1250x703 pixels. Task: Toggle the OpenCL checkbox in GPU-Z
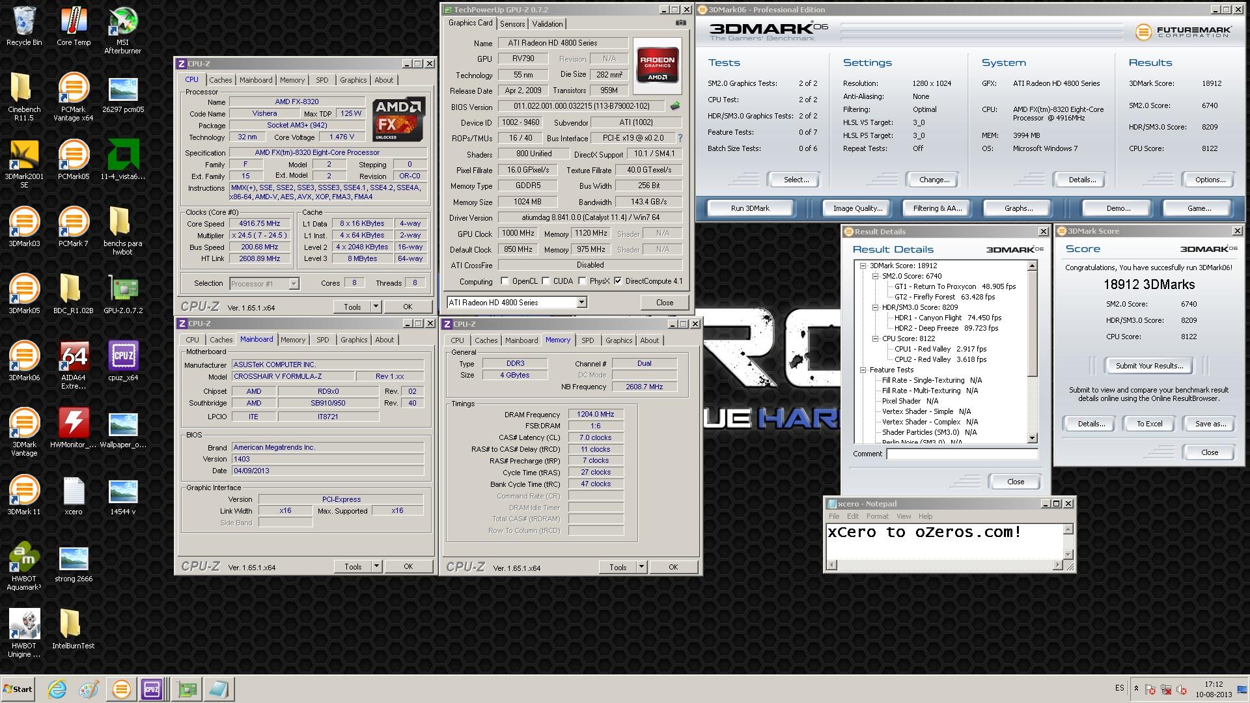505,281
